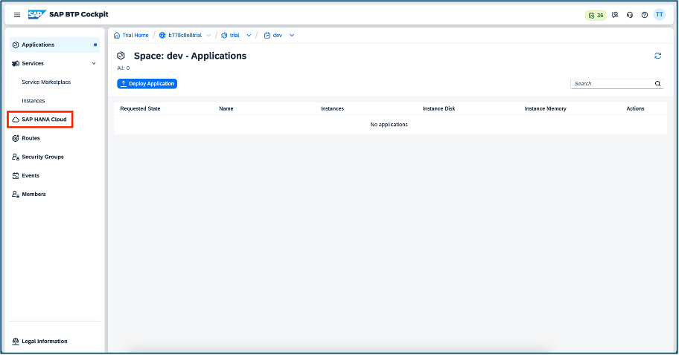The width and height of the screenshot is (679, 355).
Task: Click the globe icon beside b778c8e8trial
Action: pos(162,36)
